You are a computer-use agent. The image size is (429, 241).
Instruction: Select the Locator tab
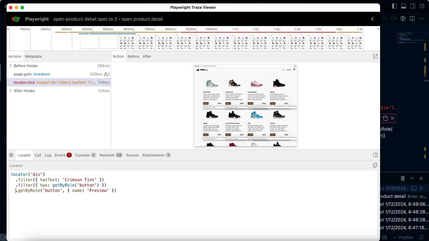(x=24, y=155)
